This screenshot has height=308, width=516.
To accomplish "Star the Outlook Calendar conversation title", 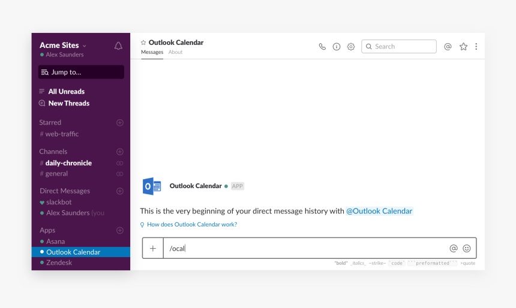I will click(143, 43).
